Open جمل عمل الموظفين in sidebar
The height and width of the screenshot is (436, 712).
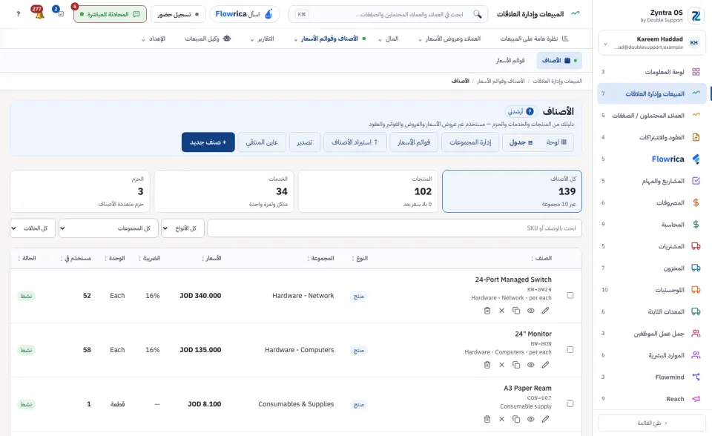(652, 334)
